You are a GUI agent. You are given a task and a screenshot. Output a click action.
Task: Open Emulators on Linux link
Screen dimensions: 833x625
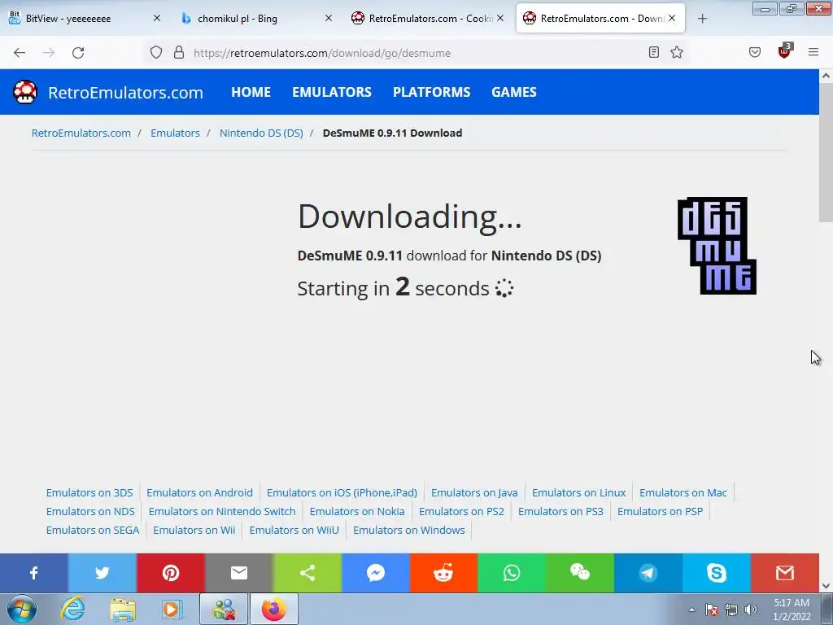click(x=578, y=492)
